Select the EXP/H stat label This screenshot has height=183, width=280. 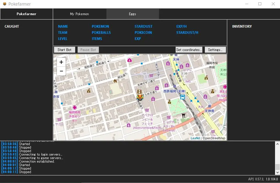coord(181,27)
